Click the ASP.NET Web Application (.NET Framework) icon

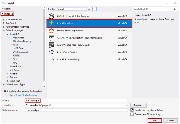coord(51,38)
